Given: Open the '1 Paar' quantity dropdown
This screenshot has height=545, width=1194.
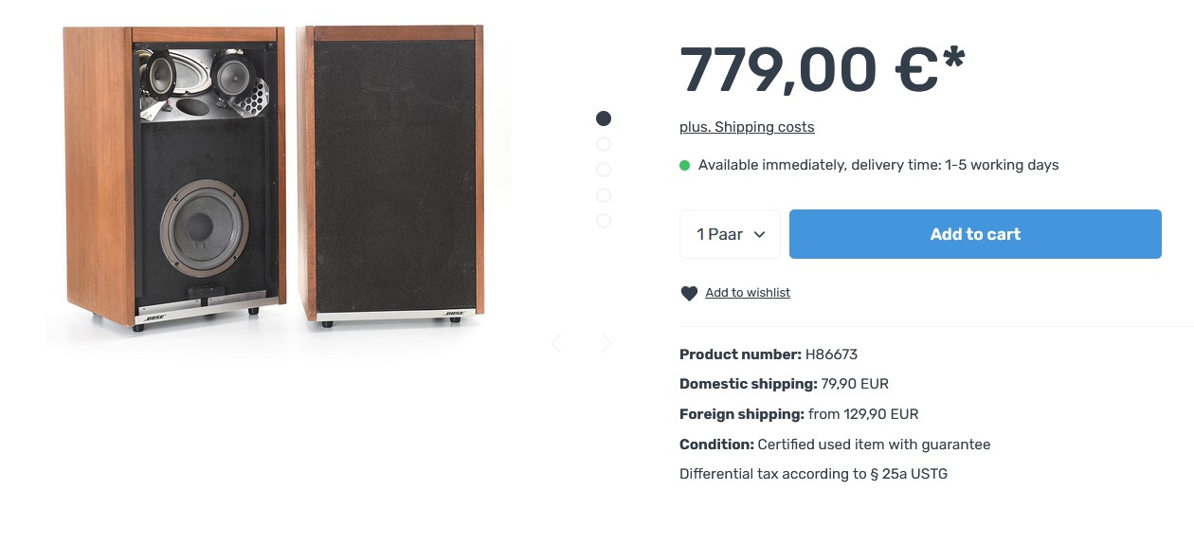Looking at the screenshot, I should tap(730, 234).
